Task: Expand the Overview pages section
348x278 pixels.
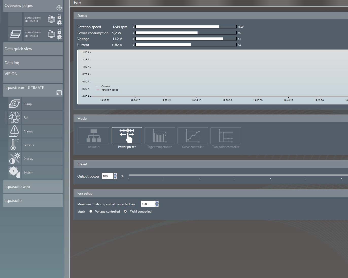Action: pos(33,6)
